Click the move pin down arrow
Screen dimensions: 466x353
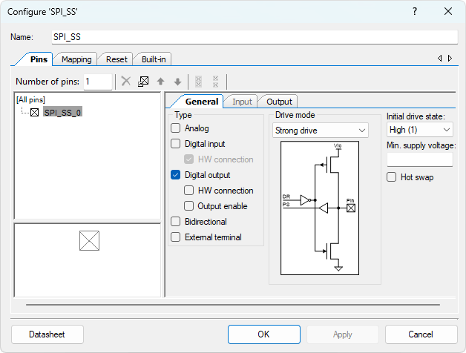pos(177,82)
